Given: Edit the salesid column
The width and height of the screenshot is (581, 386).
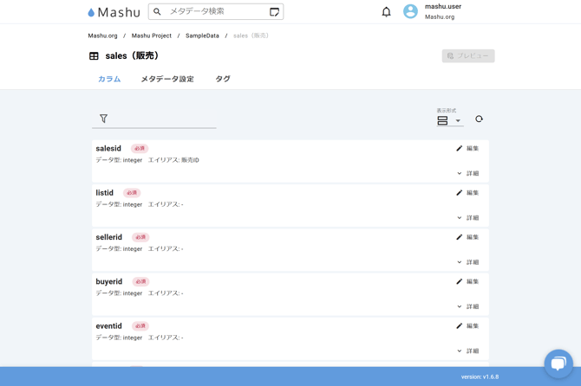Looking at the screenshot, I should 467,148.
